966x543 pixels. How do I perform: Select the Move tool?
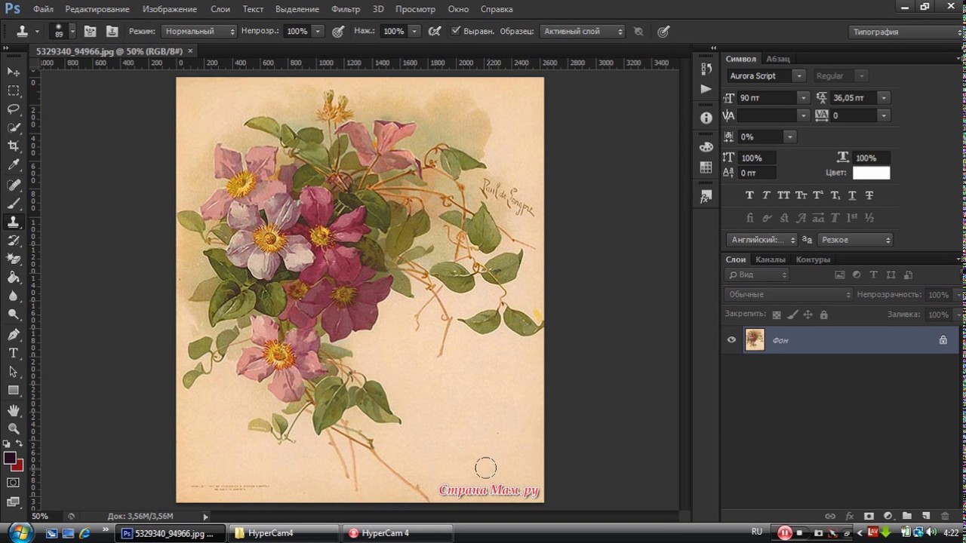[14, 72]
